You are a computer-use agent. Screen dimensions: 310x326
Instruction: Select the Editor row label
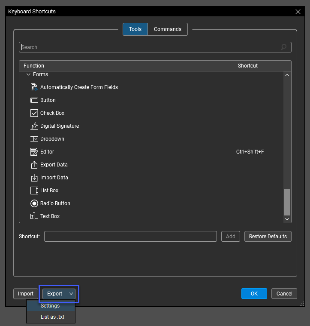(x=47, y=152)
